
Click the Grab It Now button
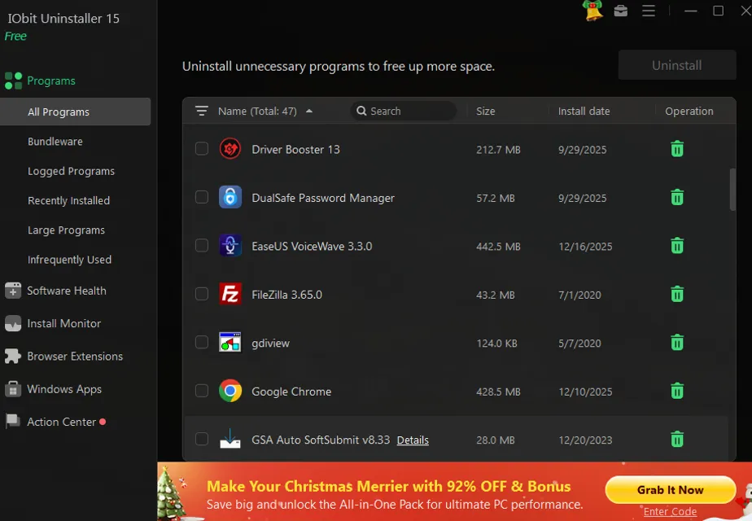pyautogui.click(x=670, y=490)
